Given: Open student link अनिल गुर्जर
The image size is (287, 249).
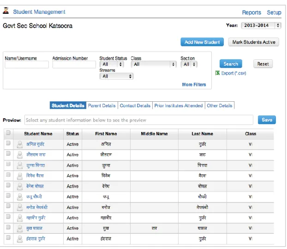Looking at the screenshot, I should point(36,144).
